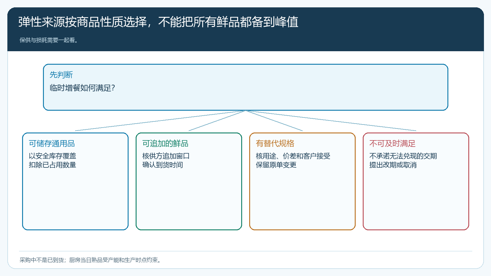Select line 保留原单变更

click(x=276, y=165)
